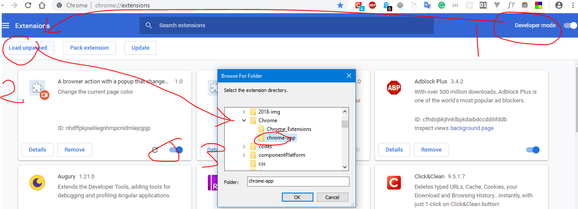Screen dimensions: 578x209
Task: Open the 'f?' font finder extension icon
Action: pyautogui.click(x=511, y=6)
